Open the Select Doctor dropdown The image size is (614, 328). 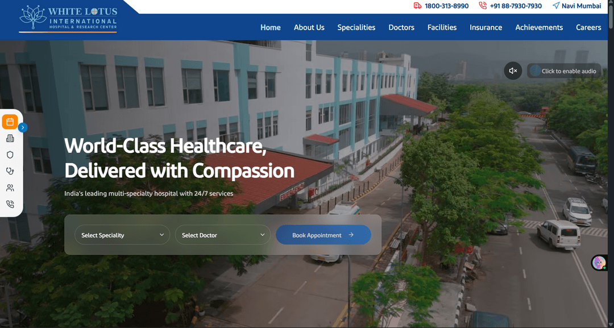(223, 235)
